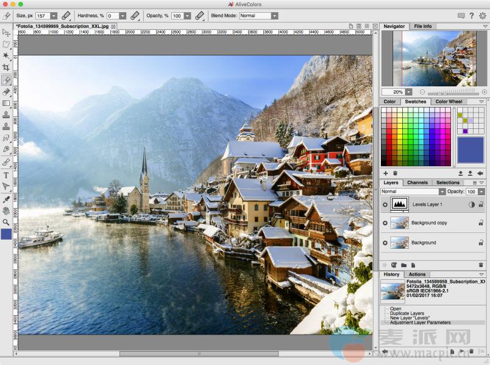This screenshot has width=490, height=365.
Task: Switch to the Channels tab
Action: pyautogui.click(x=417, y=182)
